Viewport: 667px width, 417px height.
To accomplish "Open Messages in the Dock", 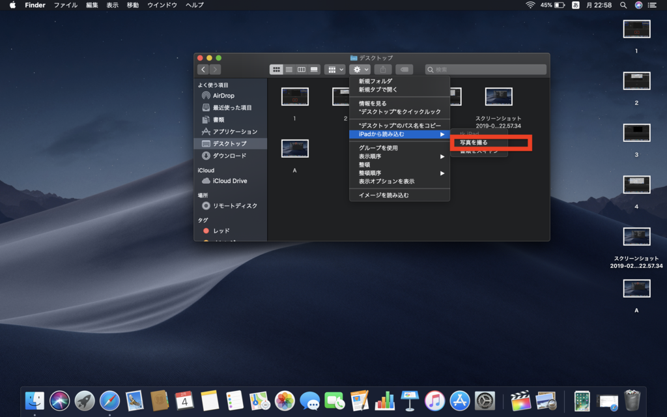I will pyautogui.click(x=309, y=401).
